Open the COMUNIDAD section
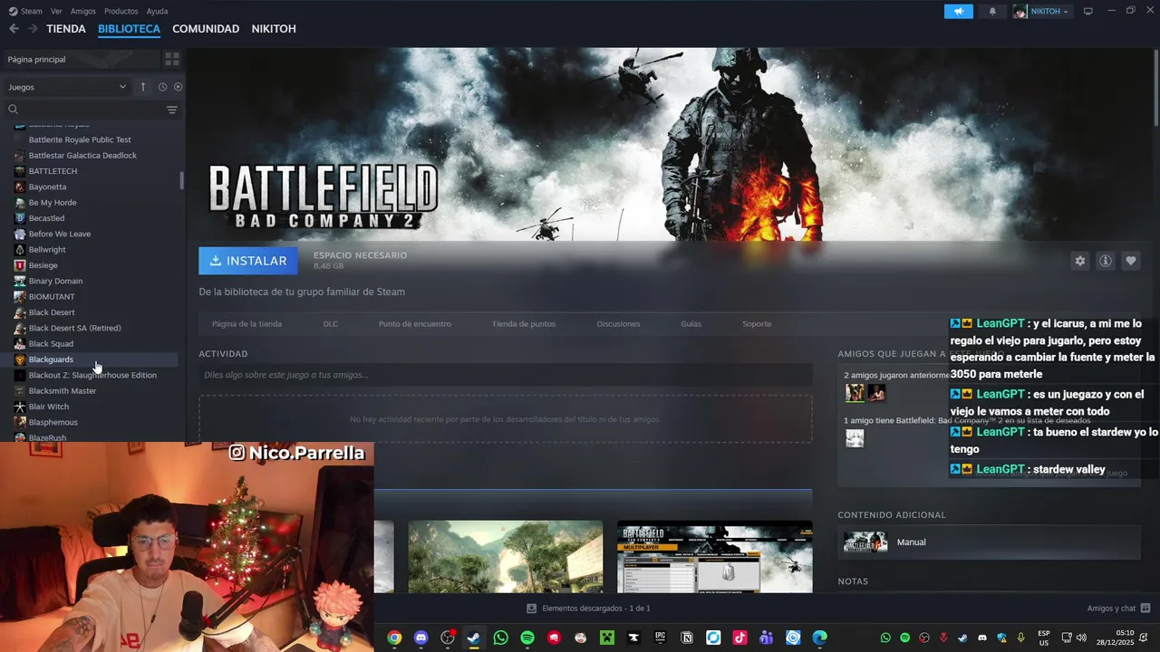This screenshot has height=652, width=1160. tap(206, 29)
